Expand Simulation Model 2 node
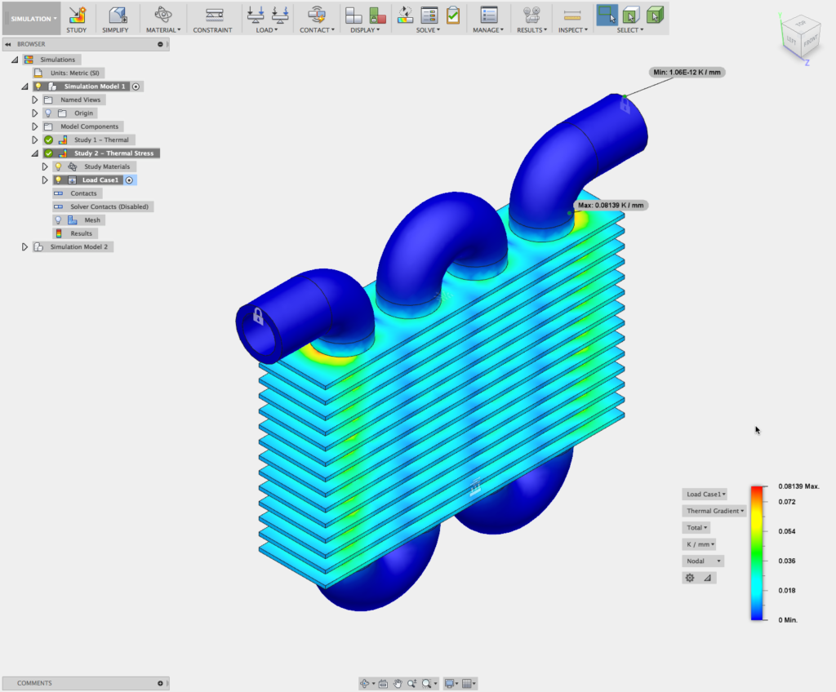836x692 pixels. [x=24, y=246]
